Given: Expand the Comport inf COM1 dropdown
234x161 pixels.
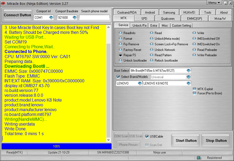Looking at the screenshot, I should [x=51, y=18].
